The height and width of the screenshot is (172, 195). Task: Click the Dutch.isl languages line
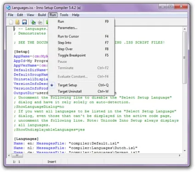75,148
